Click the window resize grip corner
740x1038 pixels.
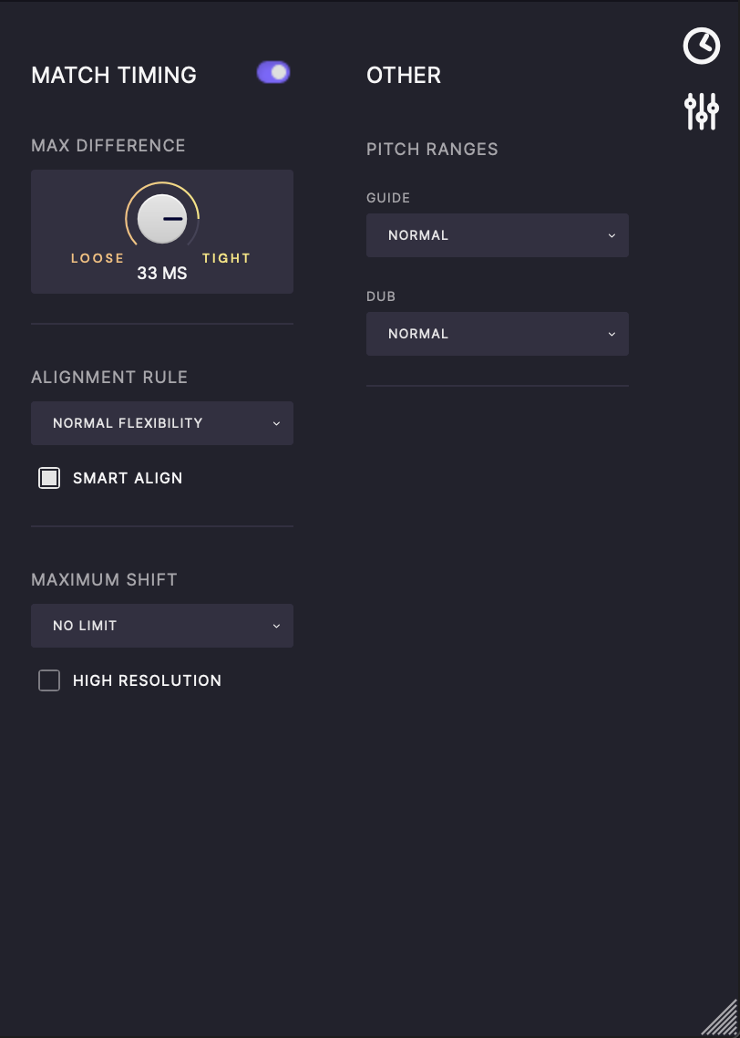(x=722, y=1020)
